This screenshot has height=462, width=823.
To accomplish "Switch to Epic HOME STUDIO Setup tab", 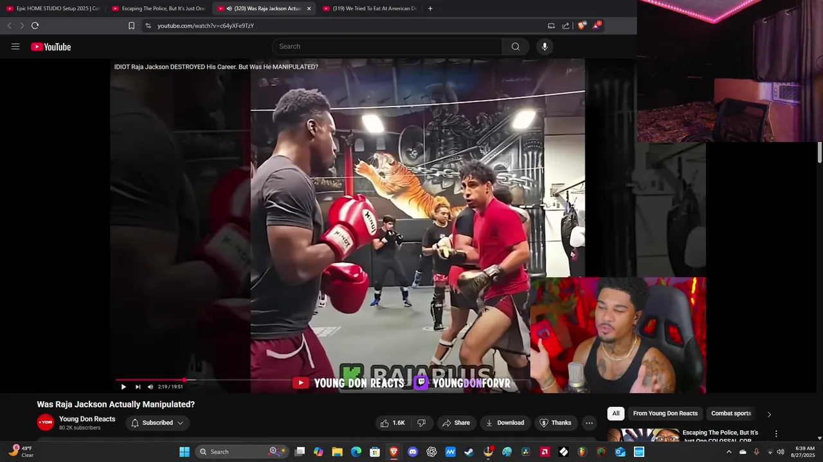I will tap(53, 8).
